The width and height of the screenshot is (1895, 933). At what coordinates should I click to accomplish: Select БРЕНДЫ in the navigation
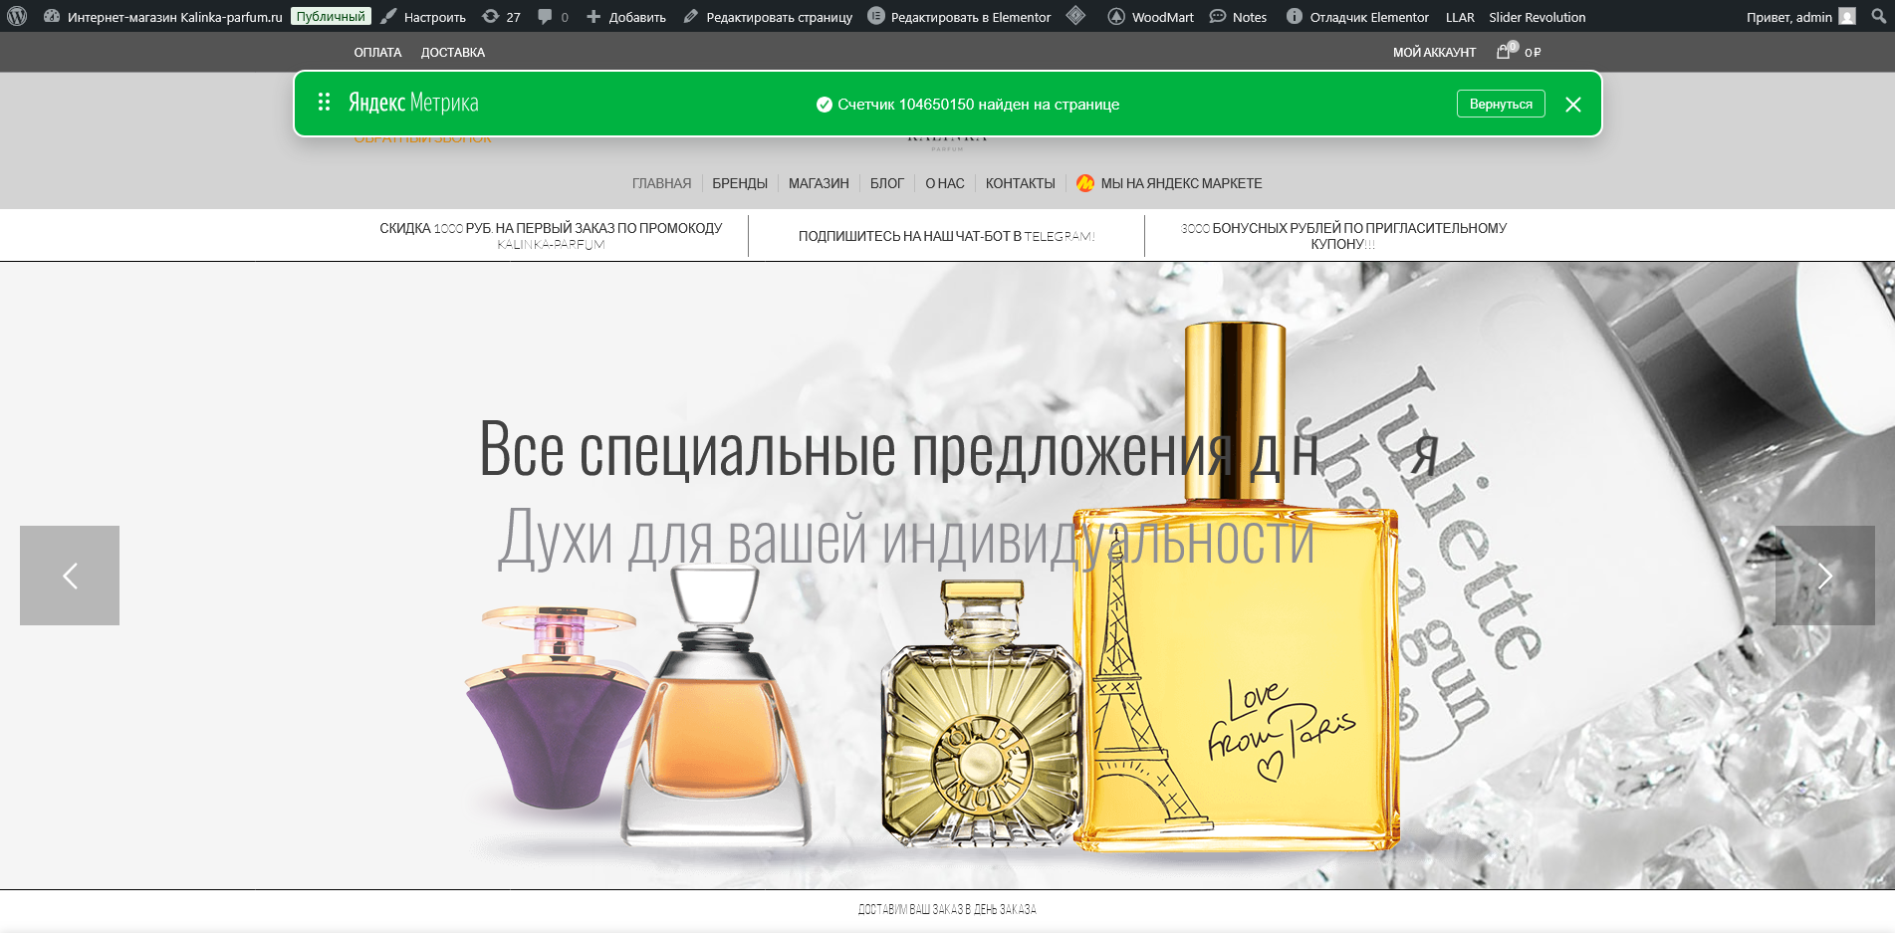pyautogui.click(x=740, y=183)
